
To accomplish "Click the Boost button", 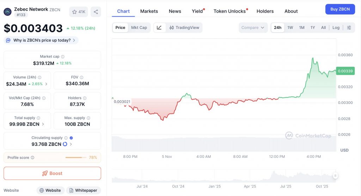I will click(x=52, y=173).
